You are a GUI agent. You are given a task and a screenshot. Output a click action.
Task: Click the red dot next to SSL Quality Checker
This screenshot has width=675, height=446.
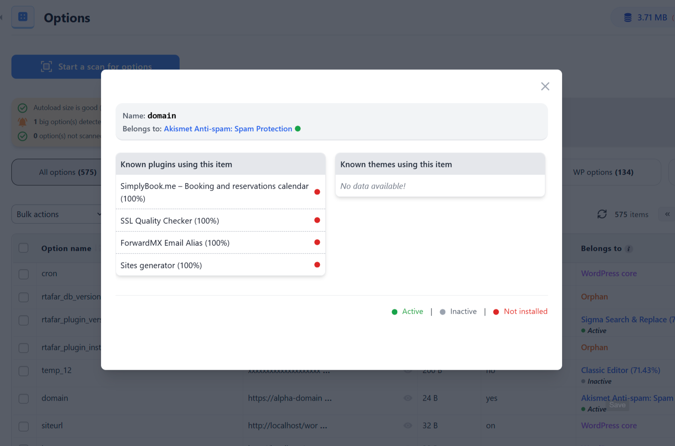click(317, 220)
